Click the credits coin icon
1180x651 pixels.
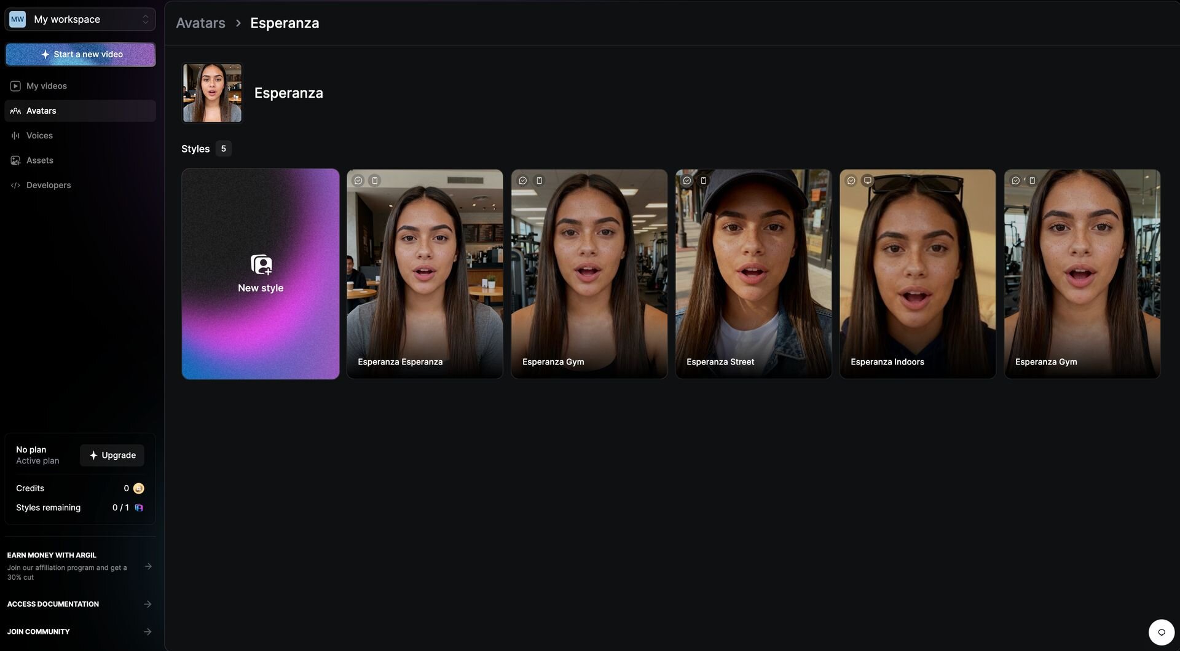click(139, 489)
